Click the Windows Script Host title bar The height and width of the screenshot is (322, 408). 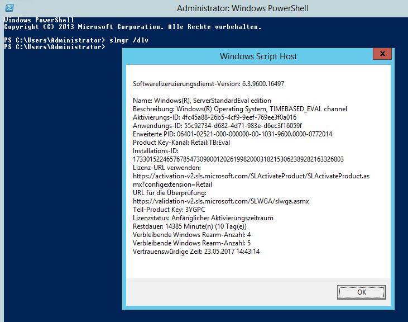(258, 56)
